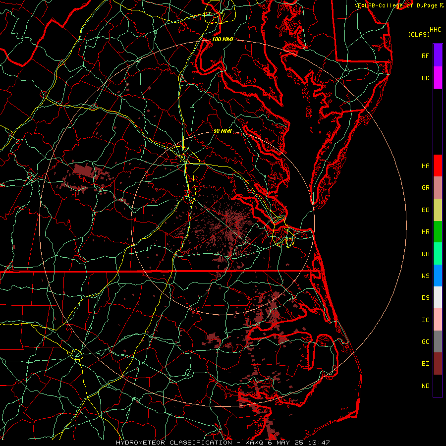The image size is (446, 446).
Task: Click the WS legend label
Action: point(425,276)
